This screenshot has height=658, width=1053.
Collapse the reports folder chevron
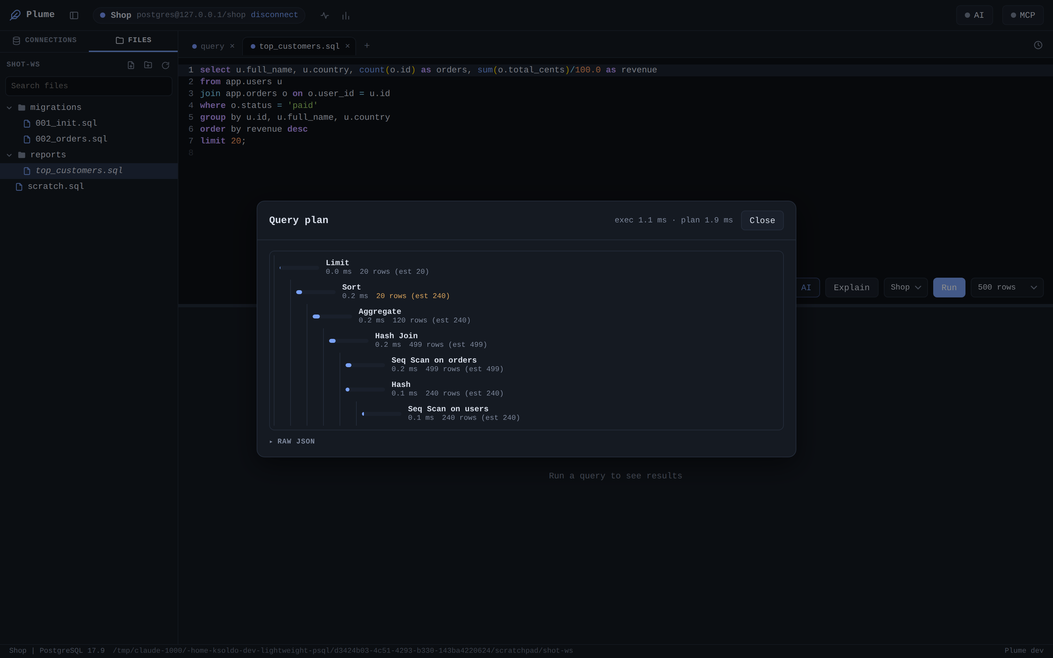[9, 155]
